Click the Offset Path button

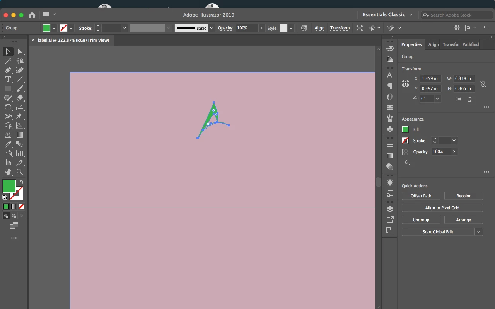click(x=421, y=196)
